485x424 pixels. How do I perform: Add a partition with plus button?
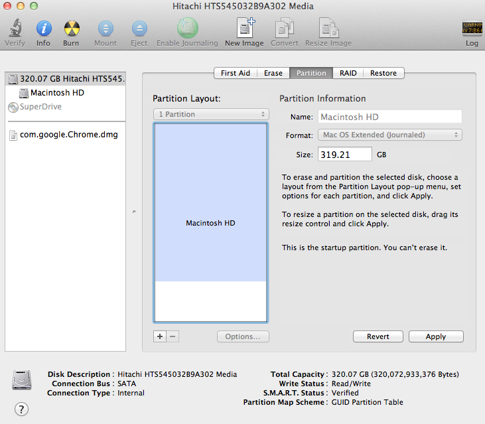click(x=160, y=336)
